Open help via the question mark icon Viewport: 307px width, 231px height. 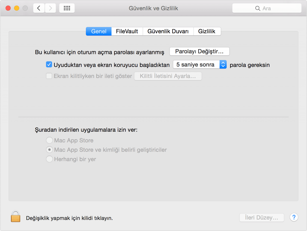pyautogui.click(x=294, y=217)
